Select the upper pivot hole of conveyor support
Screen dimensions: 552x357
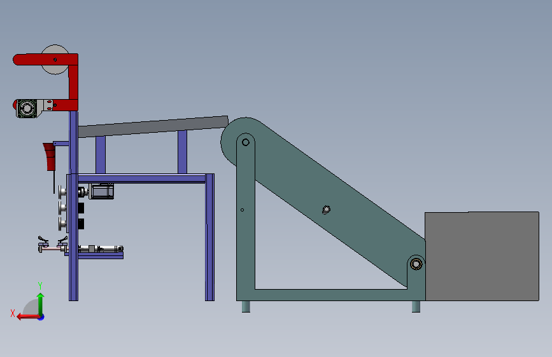(x=246, y=142)
